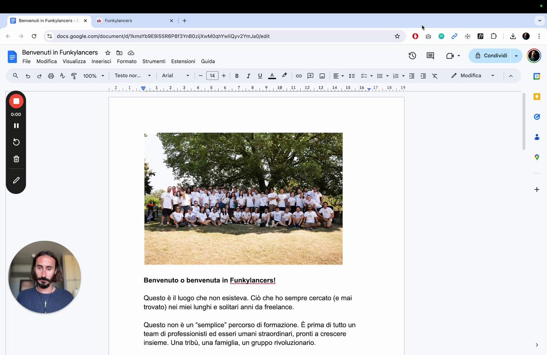The width and height of the screenshot is (547, 355).
Task: Open the Estensioni menu
Action: click(183, 62)
